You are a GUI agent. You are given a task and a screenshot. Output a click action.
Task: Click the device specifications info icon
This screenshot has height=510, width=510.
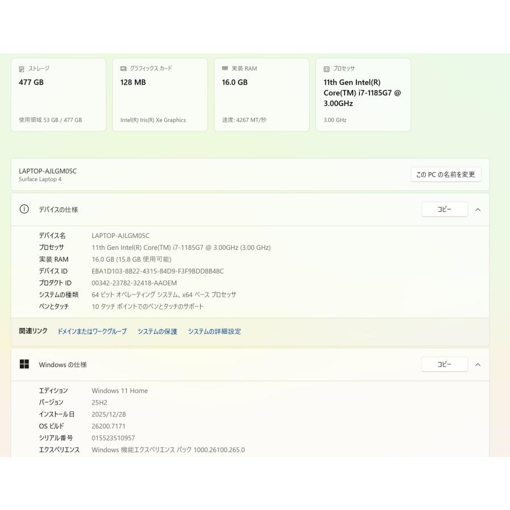click(x=24, y=209)
